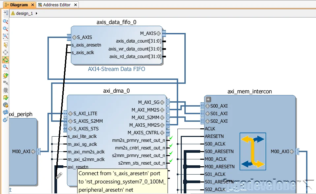Viewport: 316px width, 194px height.
Task: Expand the S_AXIS_S2MM interface port
Action: tap(70, 121)
